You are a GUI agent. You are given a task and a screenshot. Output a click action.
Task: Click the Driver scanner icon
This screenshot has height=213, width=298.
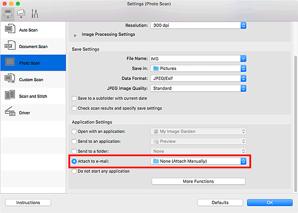[x=10, y=111]
